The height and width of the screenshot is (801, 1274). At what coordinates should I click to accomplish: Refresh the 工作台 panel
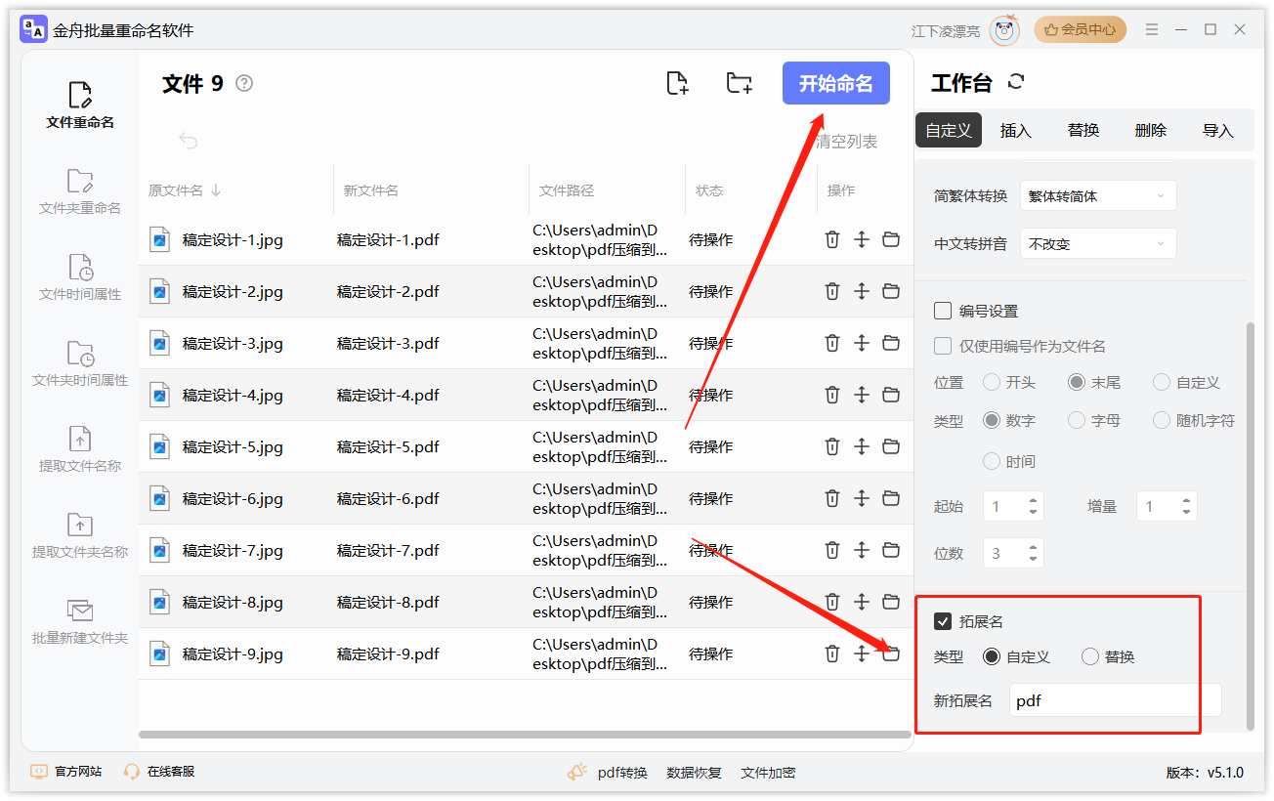[1016, 83]
